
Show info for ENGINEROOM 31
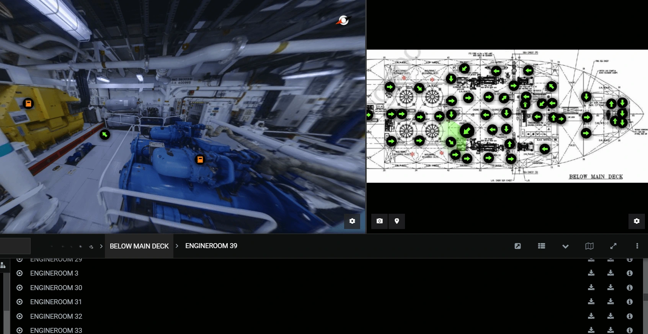point(630,302)
